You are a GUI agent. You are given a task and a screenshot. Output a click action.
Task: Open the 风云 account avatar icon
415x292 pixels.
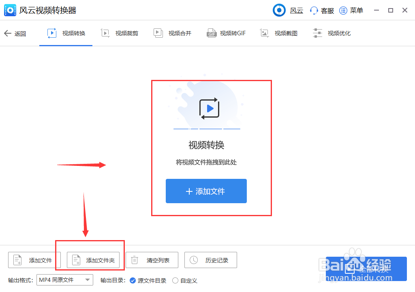279,10
